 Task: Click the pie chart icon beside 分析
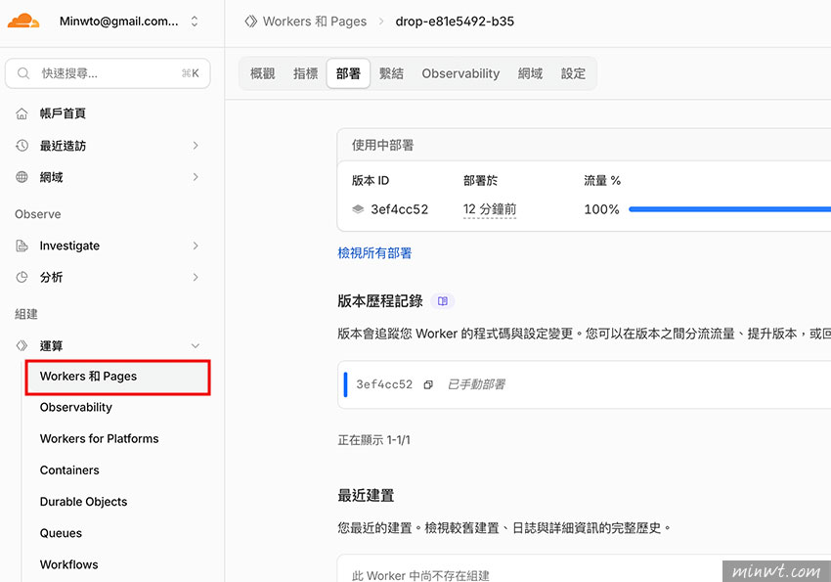tap(22, 277)
